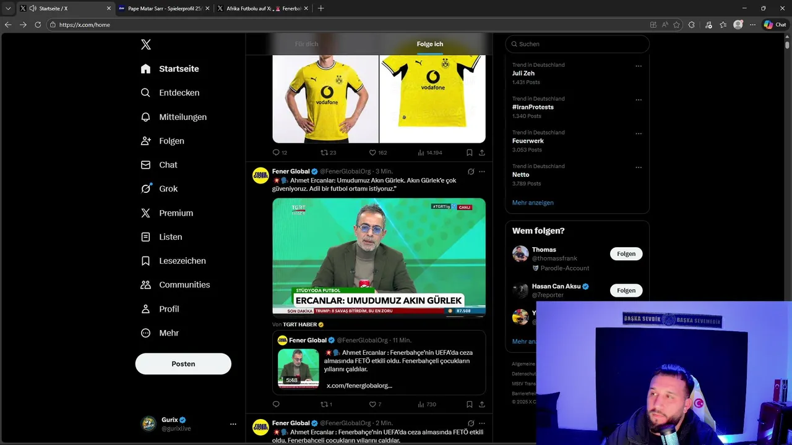This screenshot has width=792, height=445.
Task: Reply to the Dortmund jersey post with 12 replies
Action: point(280,153)
